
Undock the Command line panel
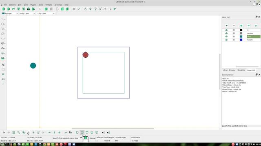pos(257,75)
